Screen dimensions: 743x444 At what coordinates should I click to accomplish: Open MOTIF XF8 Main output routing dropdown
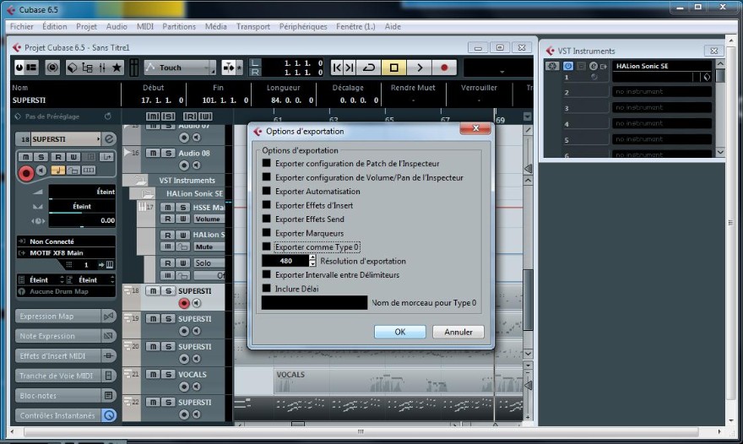[67, 253]
